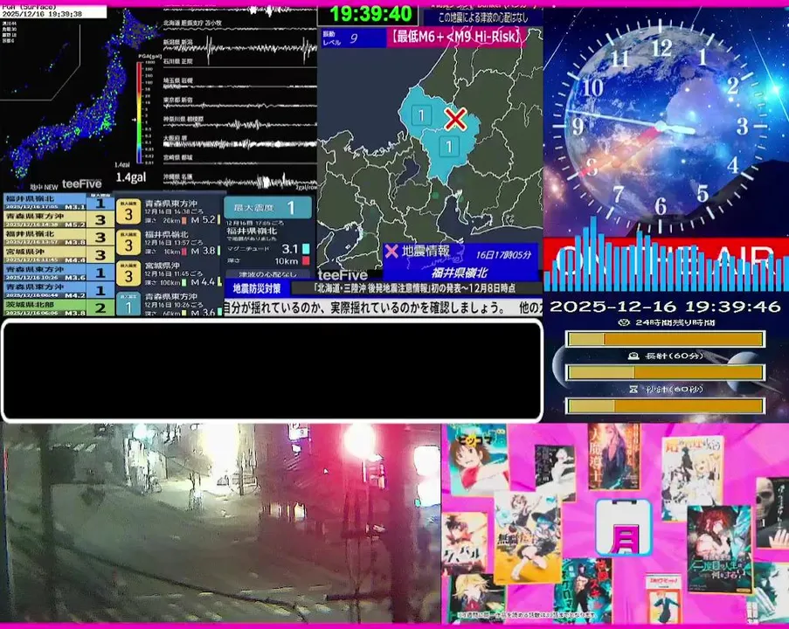789x629 pixels.
Task: Click the red square next to depth 10km
Action: 306,260
